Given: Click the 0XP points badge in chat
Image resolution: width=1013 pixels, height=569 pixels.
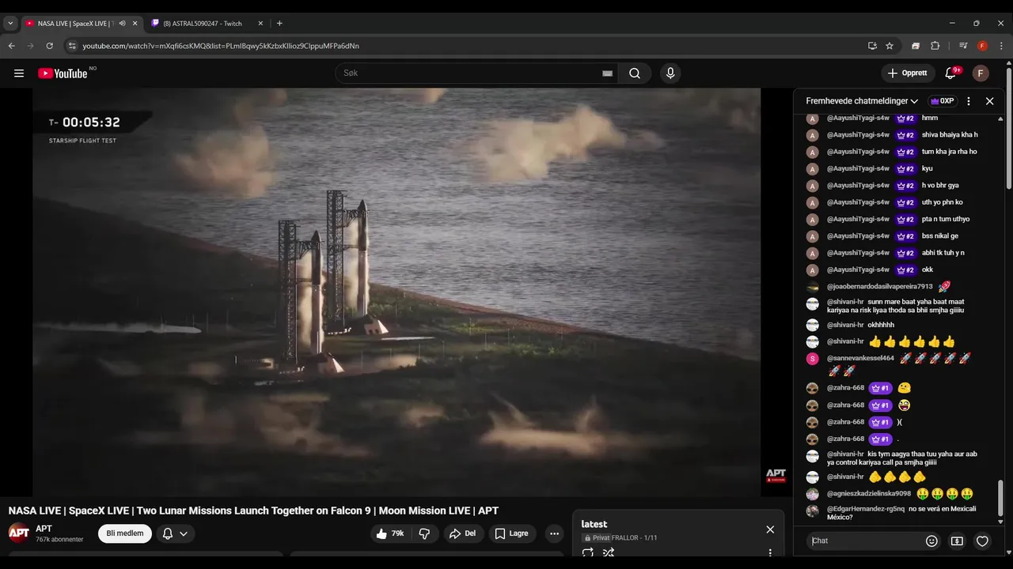Looking at the screenshot, I should pyautogui.click(x=942, y=101).
